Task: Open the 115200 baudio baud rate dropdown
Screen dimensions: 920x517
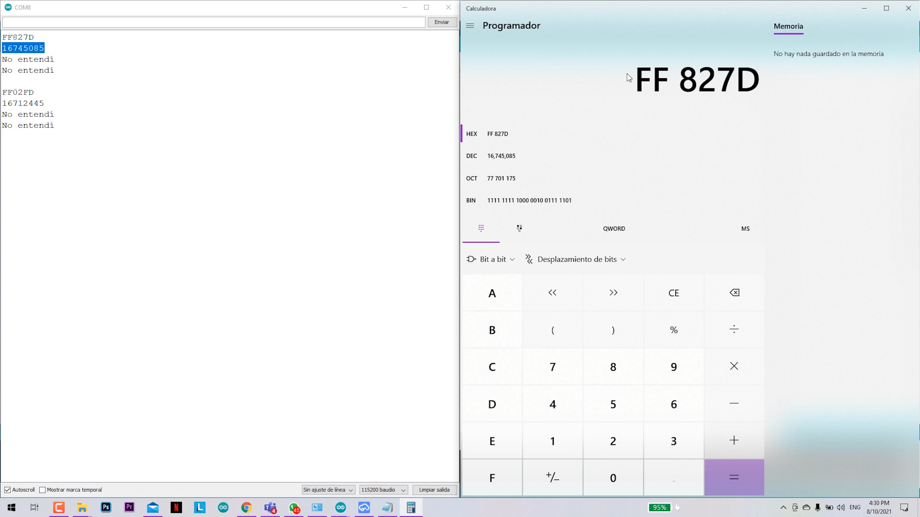Action: [383, 490]
